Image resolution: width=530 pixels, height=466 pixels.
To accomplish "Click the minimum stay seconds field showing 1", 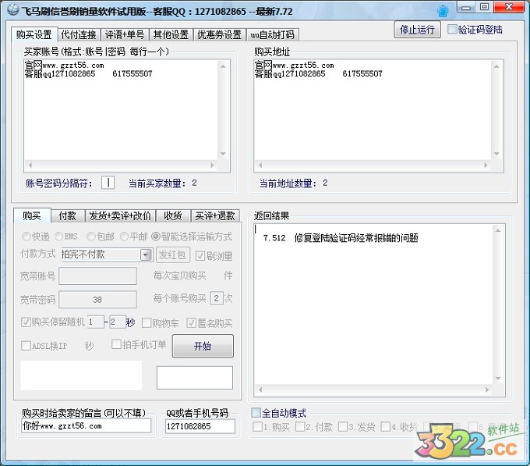I will click(96, 322).
